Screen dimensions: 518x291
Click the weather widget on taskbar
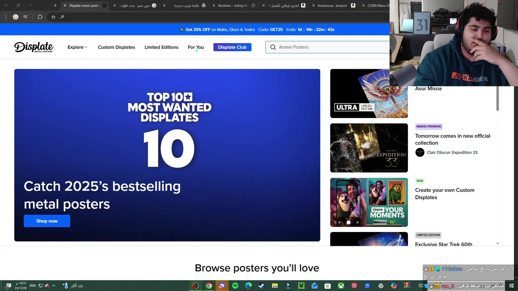pyautogui.click(x=73, y=286)
